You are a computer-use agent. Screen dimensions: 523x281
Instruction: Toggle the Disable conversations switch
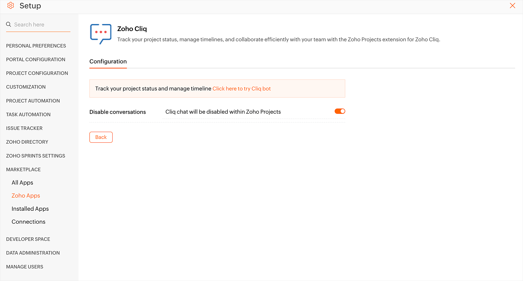tap(340, 111)
